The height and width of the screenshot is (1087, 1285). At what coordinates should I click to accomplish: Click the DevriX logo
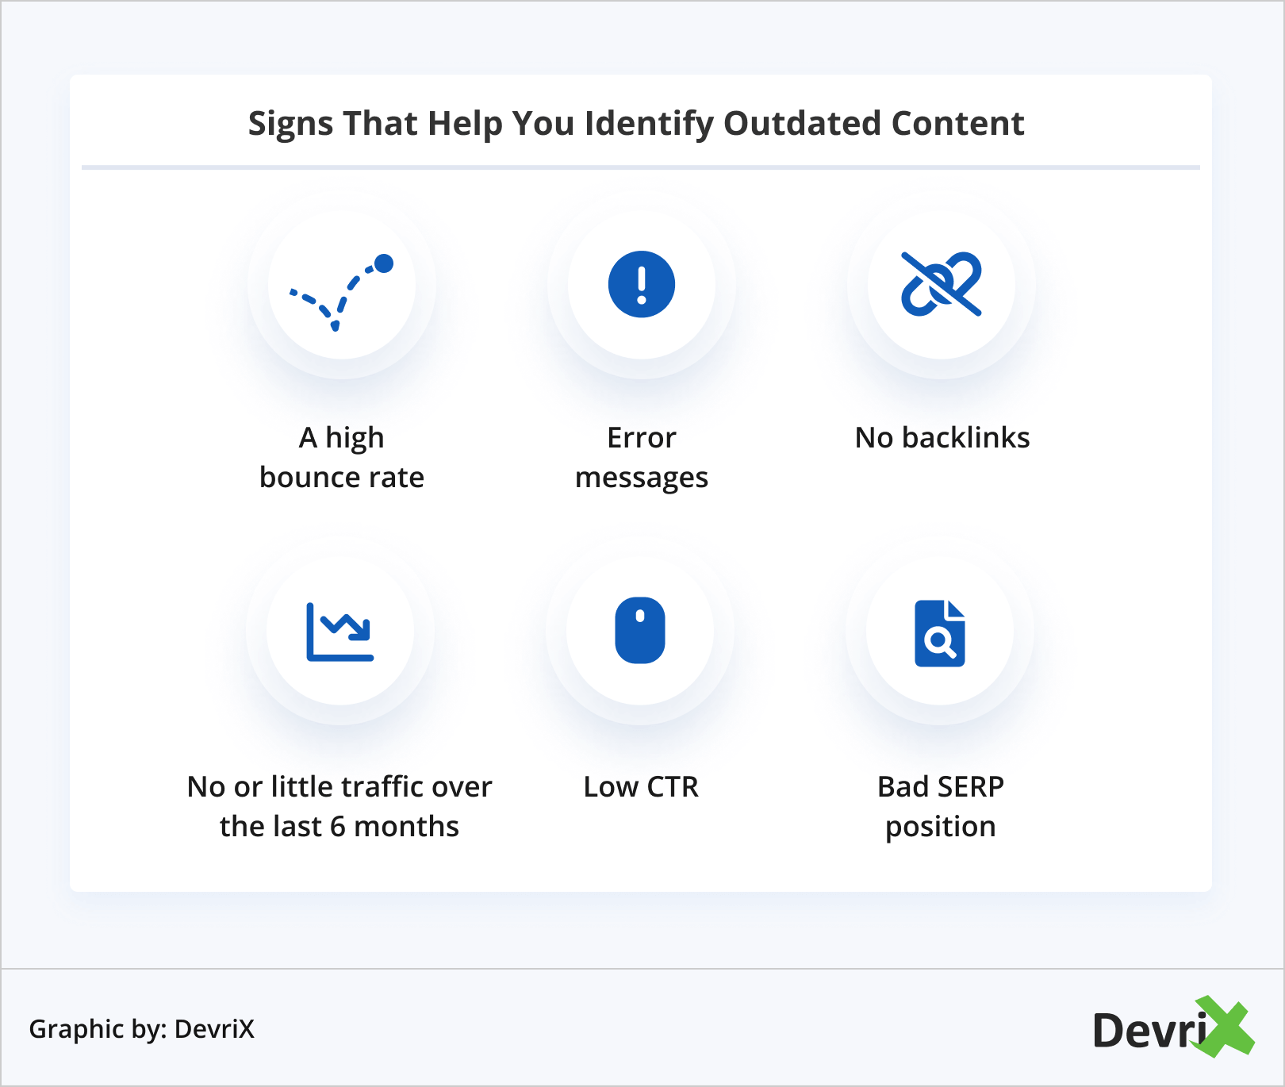(1173, 1027)
